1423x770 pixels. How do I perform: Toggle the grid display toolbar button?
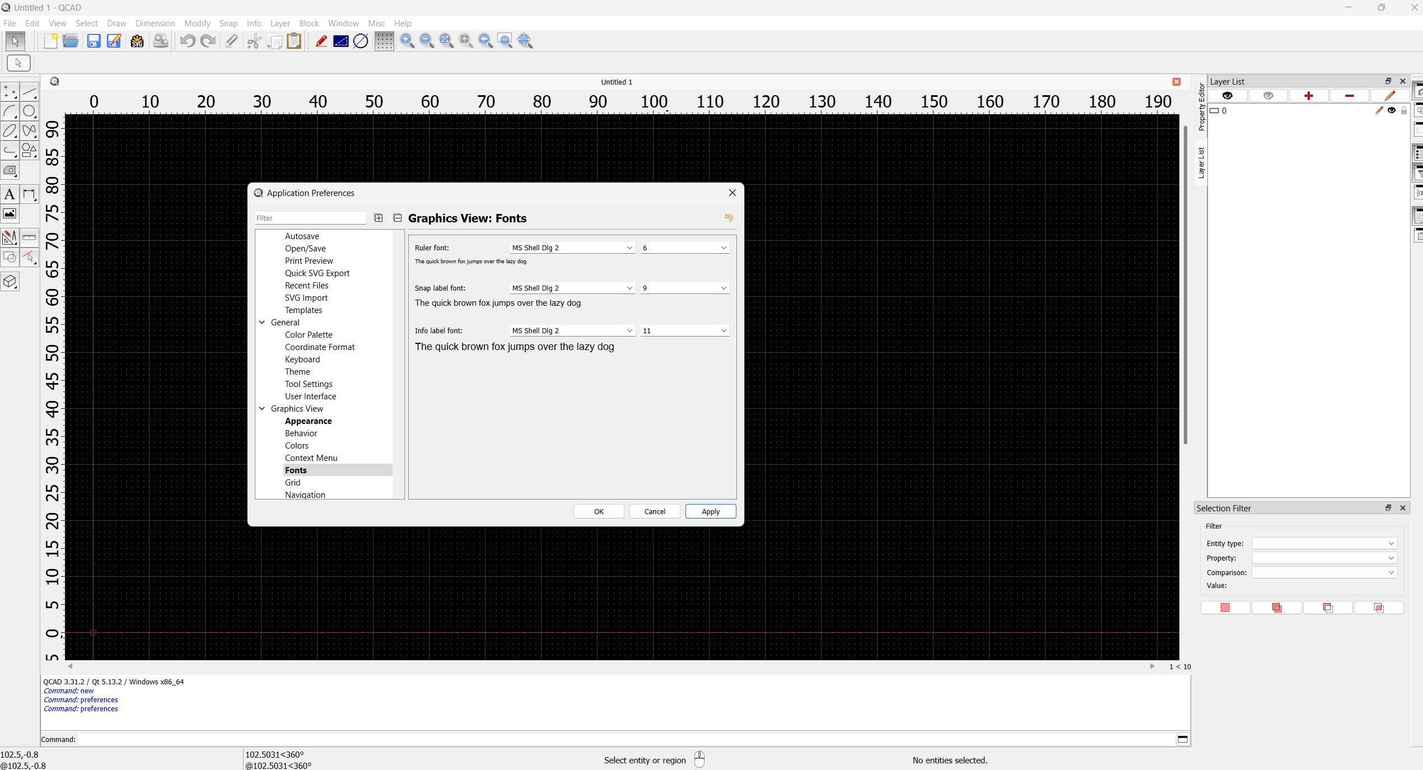pyautogui.click(x=384, y=41)
